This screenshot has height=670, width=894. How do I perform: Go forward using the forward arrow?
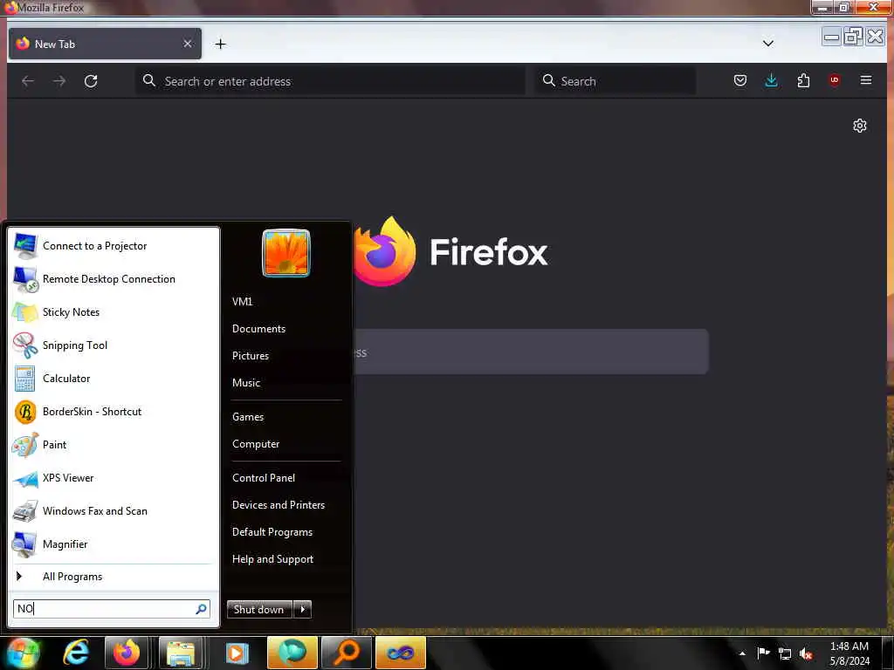click(x=59, y=81)
